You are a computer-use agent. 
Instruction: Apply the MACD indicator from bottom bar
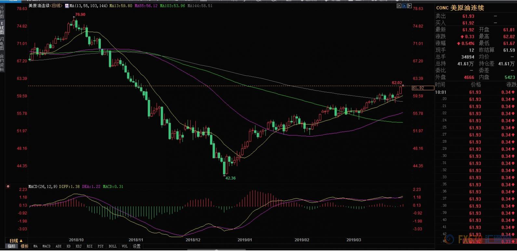click(x=46, y=246)
